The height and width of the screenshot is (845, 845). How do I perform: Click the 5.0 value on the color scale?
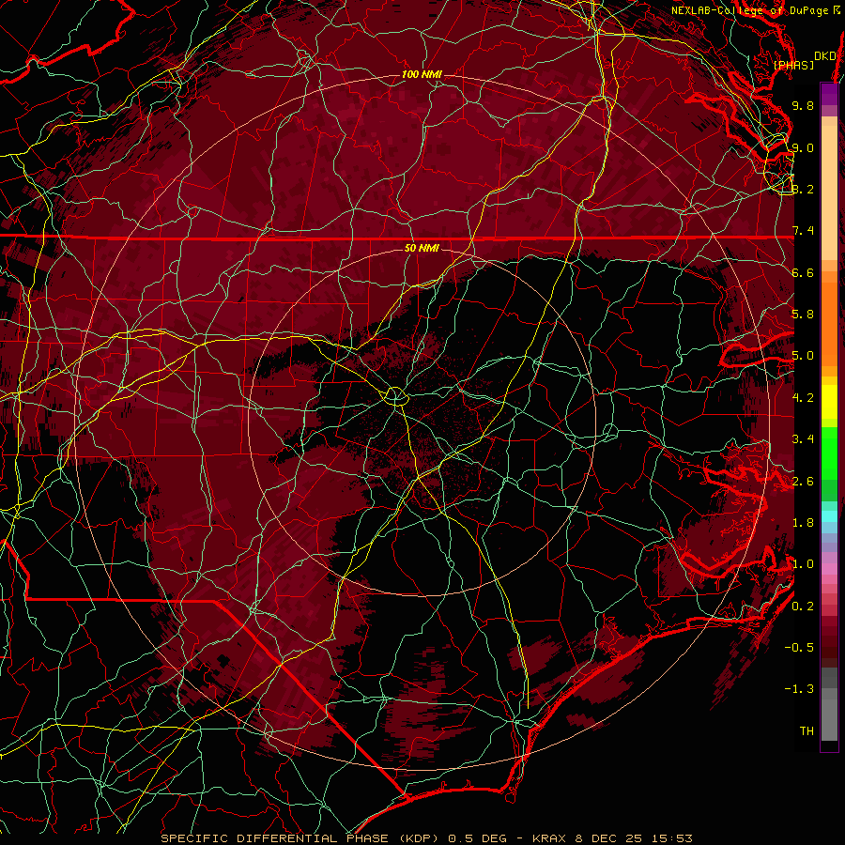803,356
